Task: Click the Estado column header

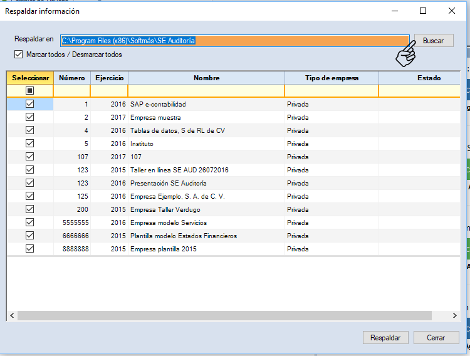Action: click(x=429, y=78)
